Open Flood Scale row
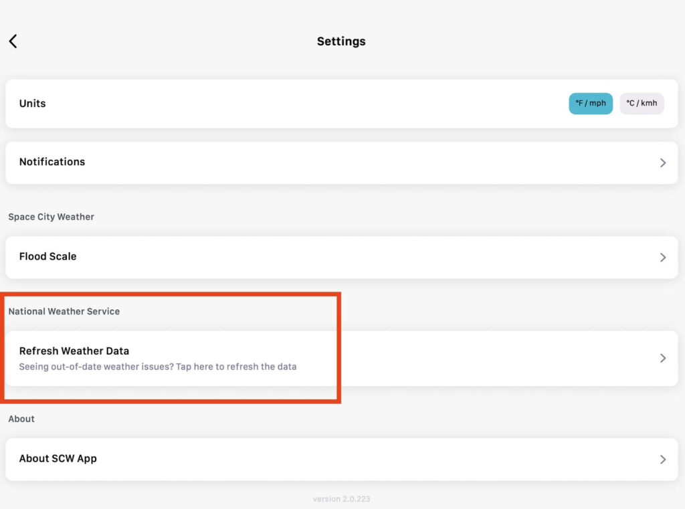 pos(342,258)
